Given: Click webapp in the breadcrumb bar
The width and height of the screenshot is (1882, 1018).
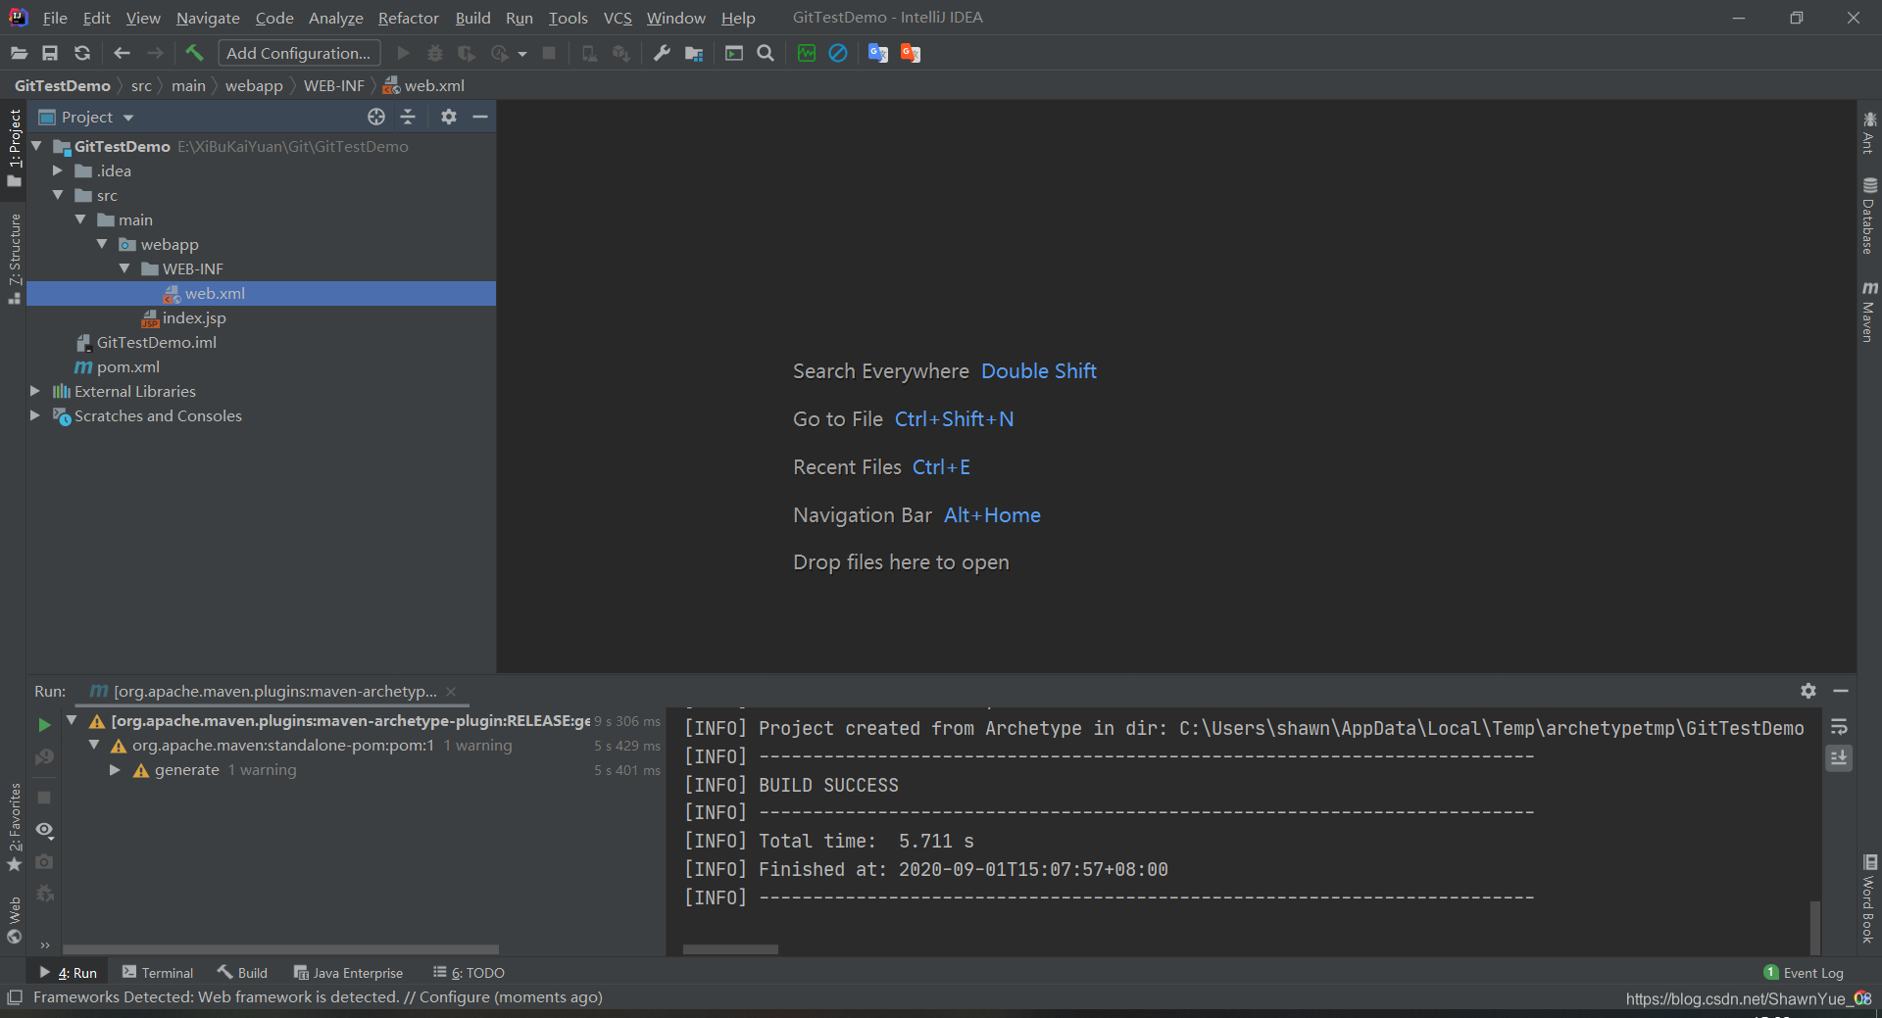Looking at the screenshot, I should (254, 86).
